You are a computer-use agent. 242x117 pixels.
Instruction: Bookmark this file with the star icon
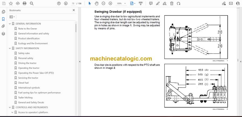[11, 3]
